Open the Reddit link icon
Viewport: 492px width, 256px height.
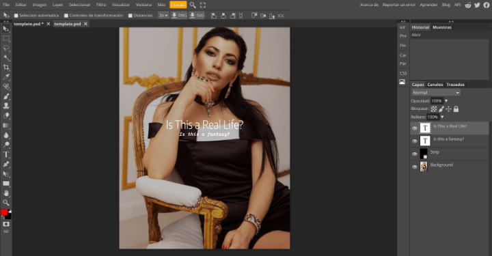(468, 5)
